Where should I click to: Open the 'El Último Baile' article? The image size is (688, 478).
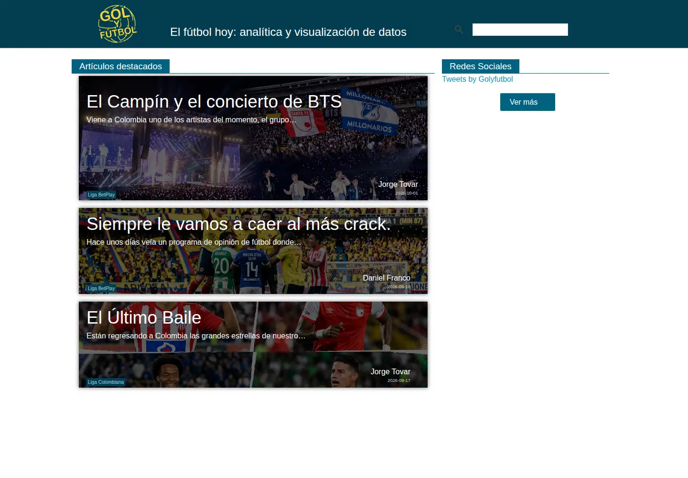pos(144,318)
